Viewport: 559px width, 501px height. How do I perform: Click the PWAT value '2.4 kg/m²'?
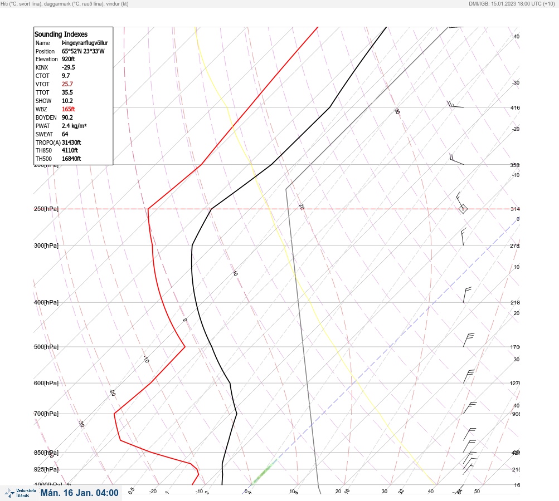coord(74,126)
